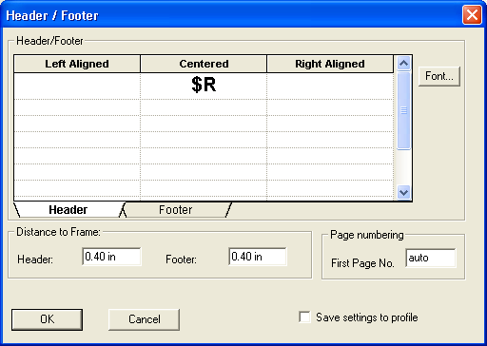Click the Left Aligned column header
The width and height of the screenshot is (487, 346).
77,64
